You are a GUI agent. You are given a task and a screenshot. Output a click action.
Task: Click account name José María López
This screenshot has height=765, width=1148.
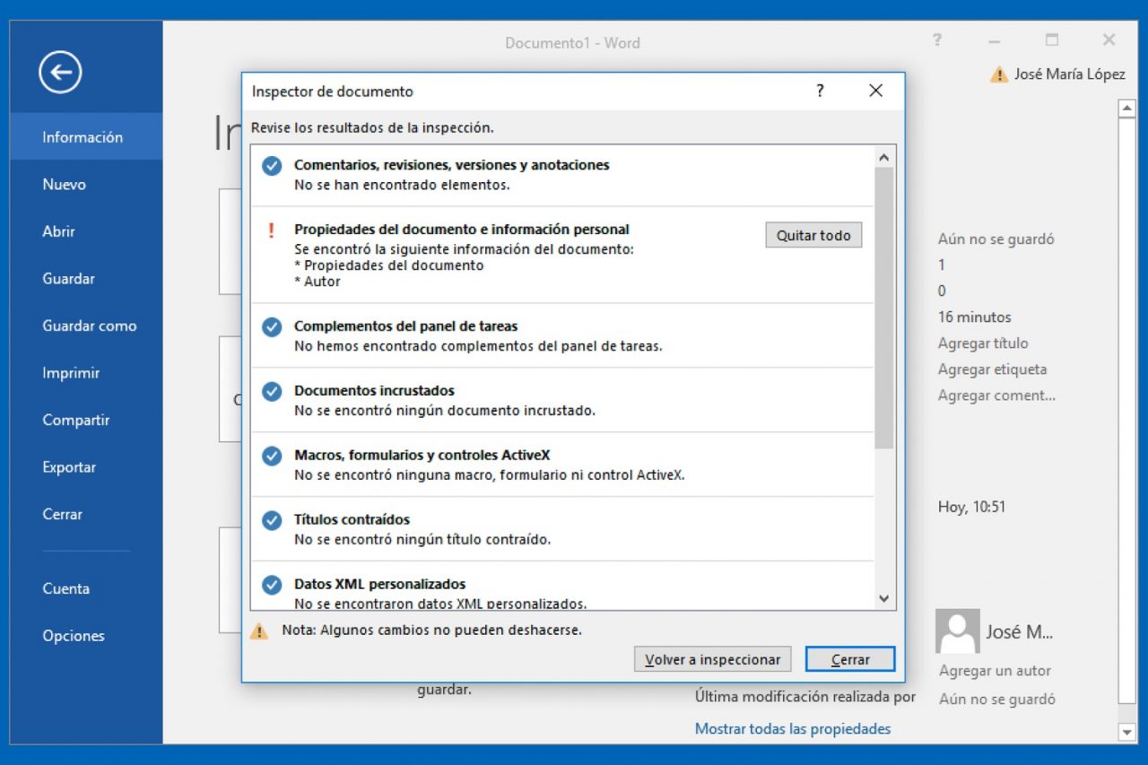coord(1069,74)
